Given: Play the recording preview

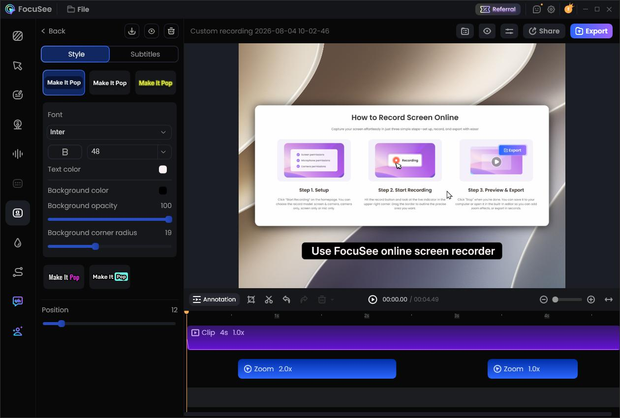Looking at the screenshot, I should point(372,299).
